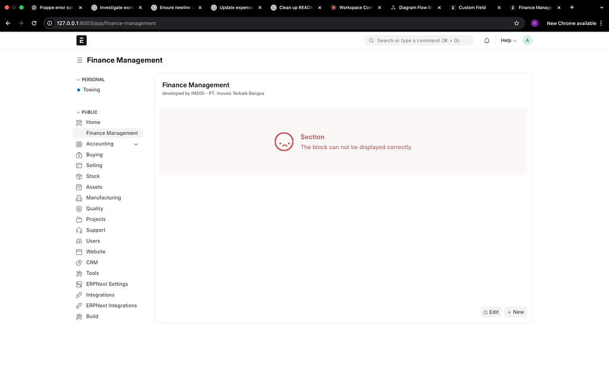
Task: Select the Stock workspace
Action: (93, 176)
